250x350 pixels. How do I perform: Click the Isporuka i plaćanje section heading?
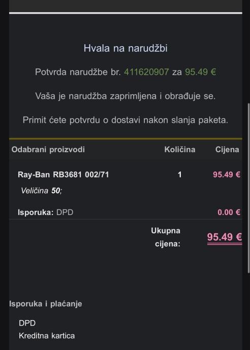click(46, 304)
